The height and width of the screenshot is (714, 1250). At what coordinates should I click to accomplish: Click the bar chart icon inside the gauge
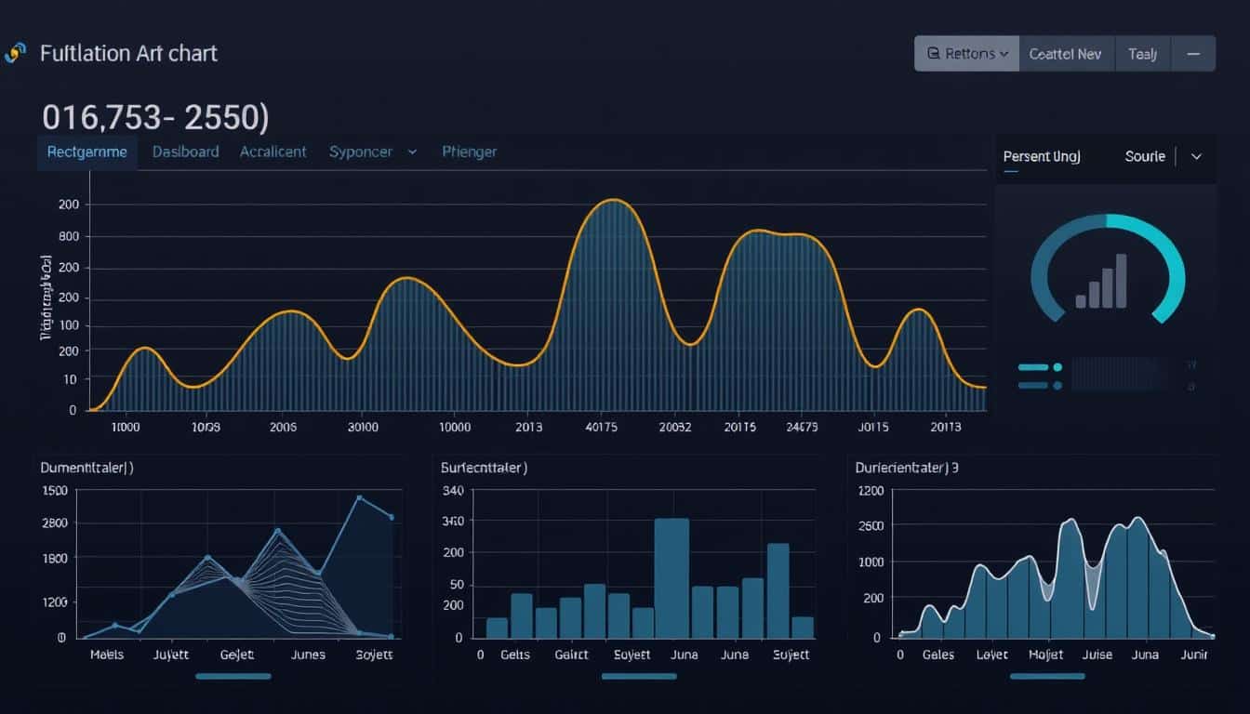(1102, 281)
